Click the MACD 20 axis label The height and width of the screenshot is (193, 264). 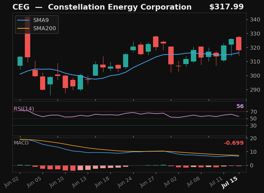point(253,138)
